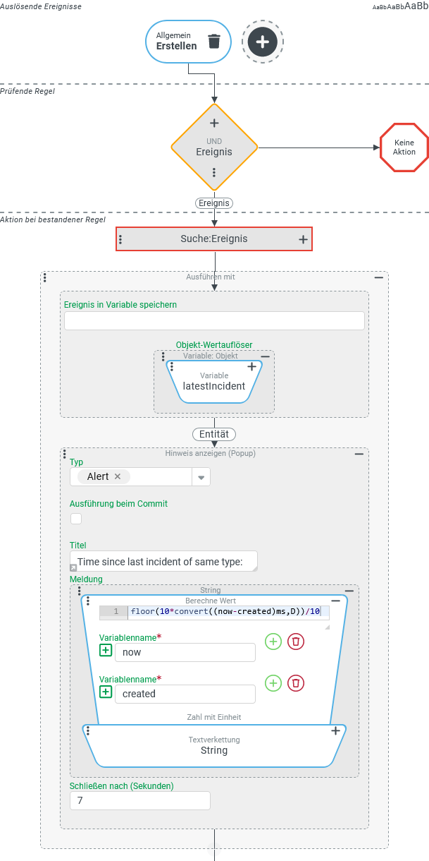Collapse the Ausführen mit section
Image resolution: width=429 pixels, height=861 pixels.
[378, 278]
